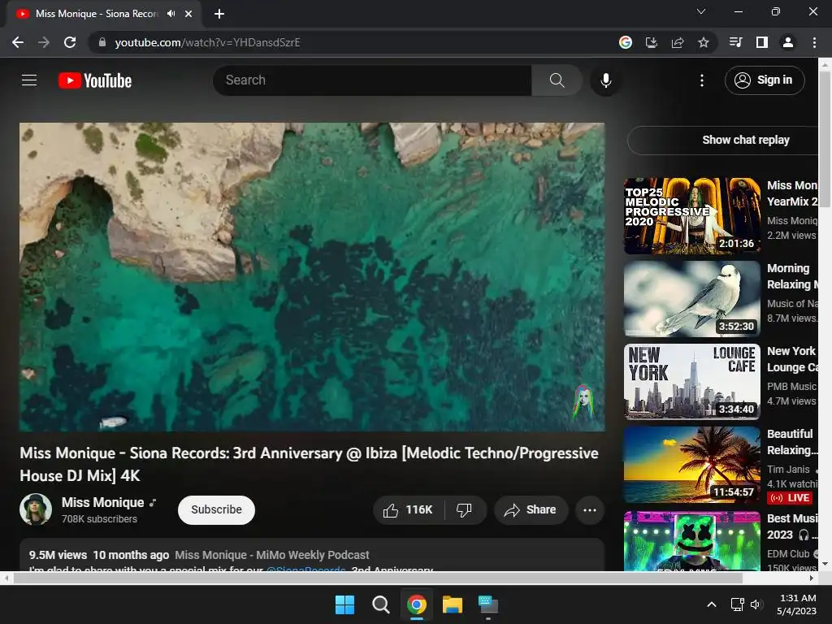This screenshot has width=832, height=624.
Task: Open Best Music 2023 Marshmello thumbnail
Action: click(692, 540)
